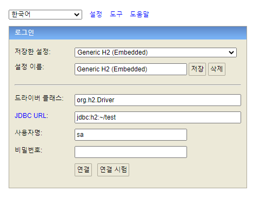Open the JDBC URL label link
The height and width of the screenshot is (198, 273).
(x=31, y=116)
